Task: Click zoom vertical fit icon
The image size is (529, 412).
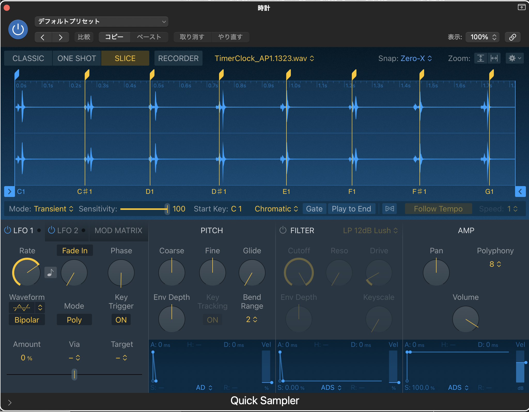Action: coord(481,58)
